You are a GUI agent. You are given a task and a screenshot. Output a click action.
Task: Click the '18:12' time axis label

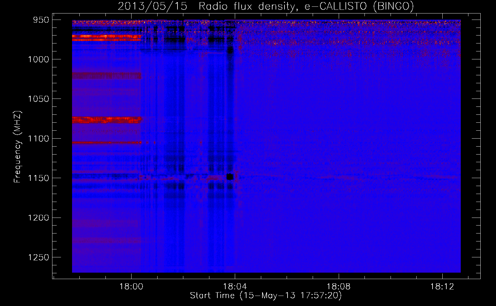(x=442, y=287)
